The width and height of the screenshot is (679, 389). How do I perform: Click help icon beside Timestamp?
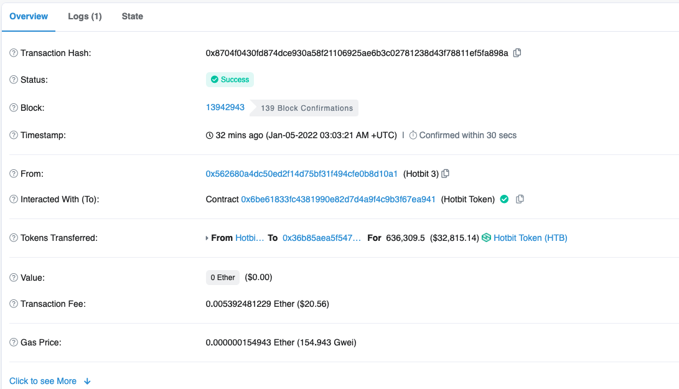pyautogui.click(x=14, y=135)
